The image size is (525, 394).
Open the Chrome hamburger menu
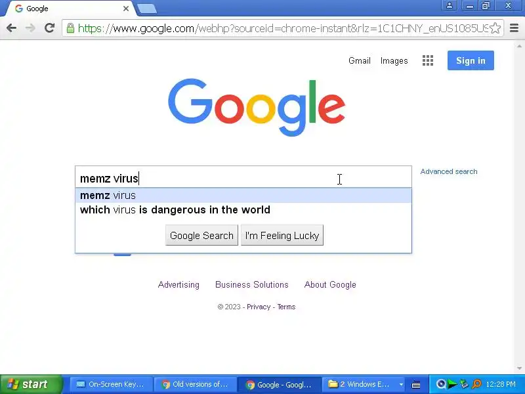tap(514, 28)
